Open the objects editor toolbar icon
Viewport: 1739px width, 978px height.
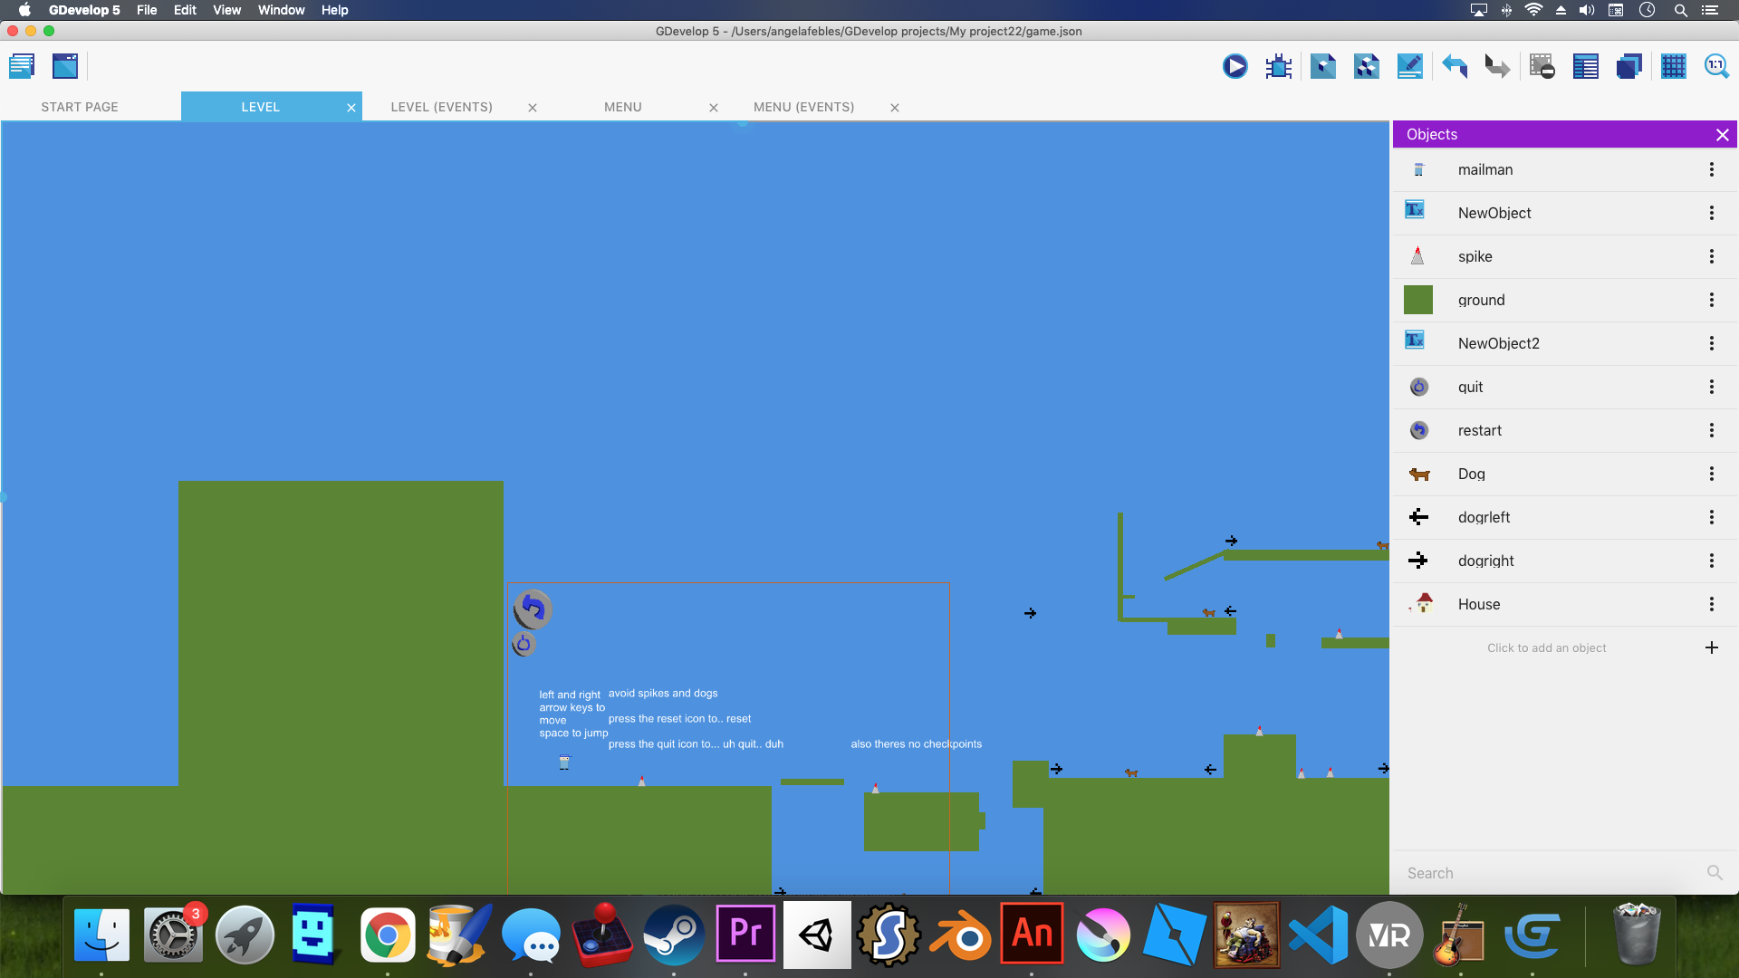[x=1322, y=66]
